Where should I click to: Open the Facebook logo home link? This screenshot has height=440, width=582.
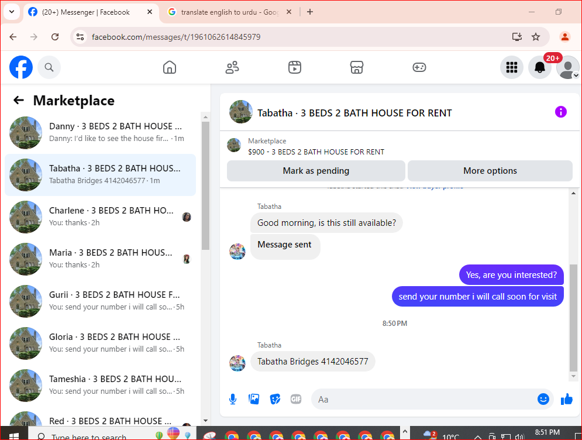point(21,67)
